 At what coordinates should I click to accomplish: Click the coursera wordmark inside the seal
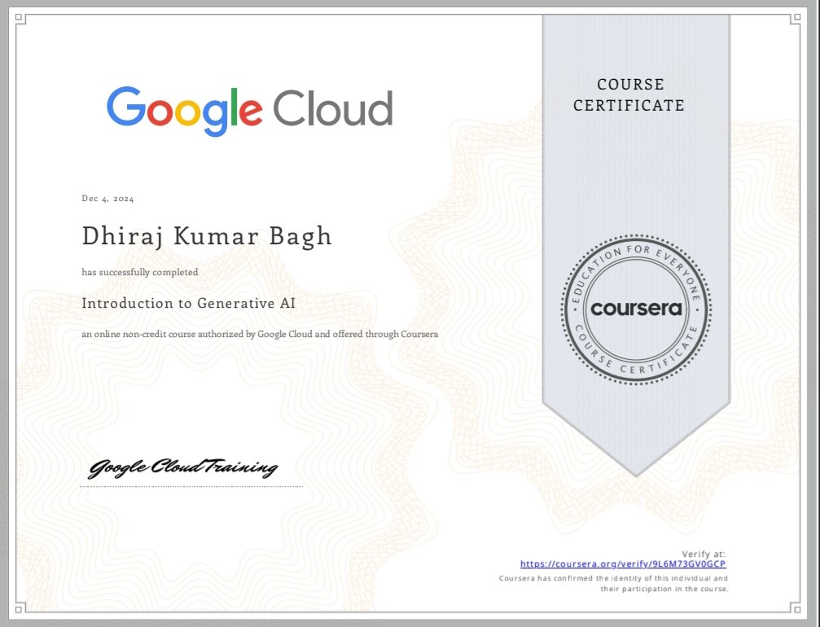[x=636, y=309]
